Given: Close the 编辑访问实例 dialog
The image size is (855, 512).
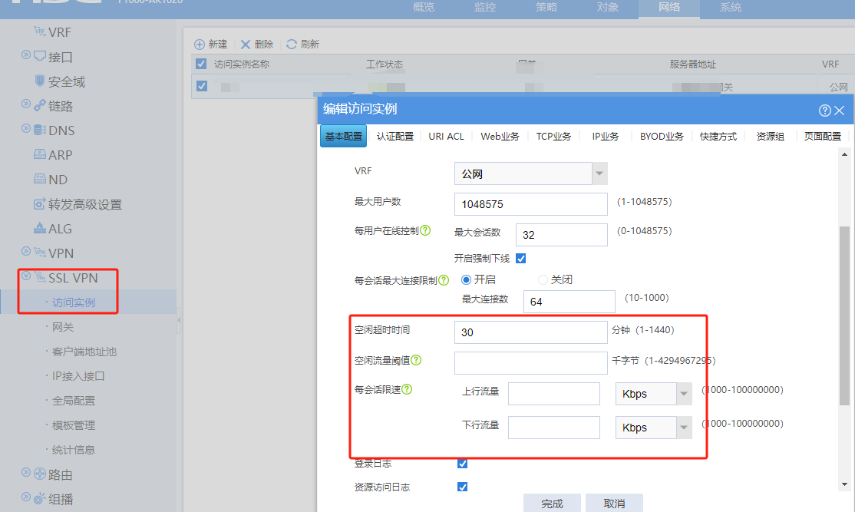Looking at the screenshot, I should click(840, 111).
